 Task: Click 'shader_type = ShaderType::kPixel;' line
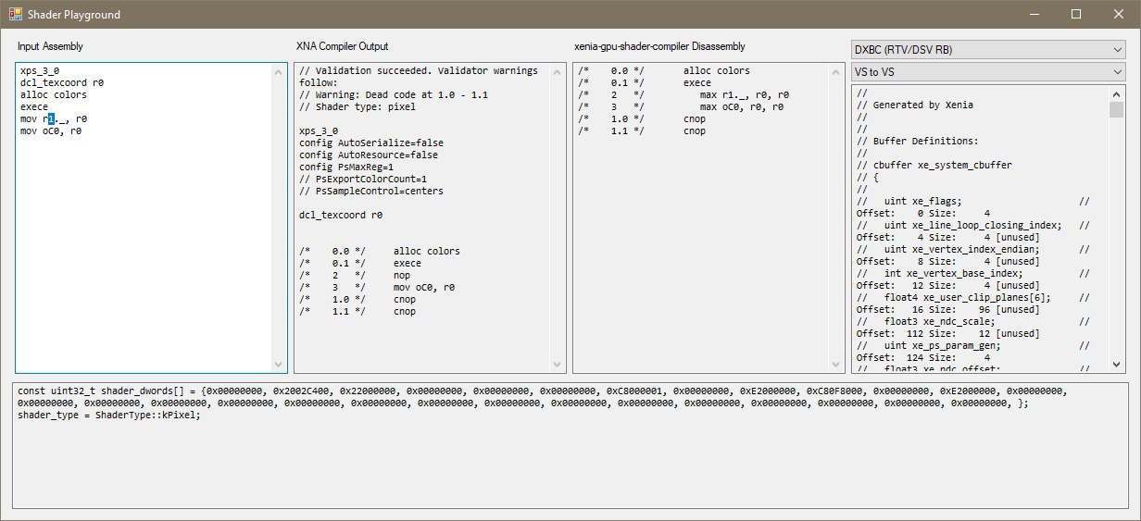pyautogui.click(x=108, y=415)
